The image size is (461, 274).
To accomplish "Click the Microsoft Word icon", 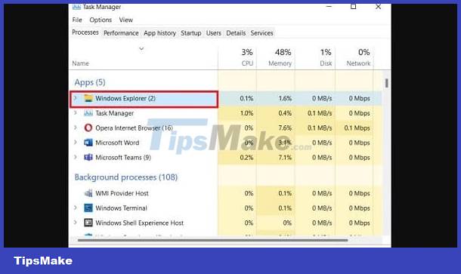I will [88, 143].
